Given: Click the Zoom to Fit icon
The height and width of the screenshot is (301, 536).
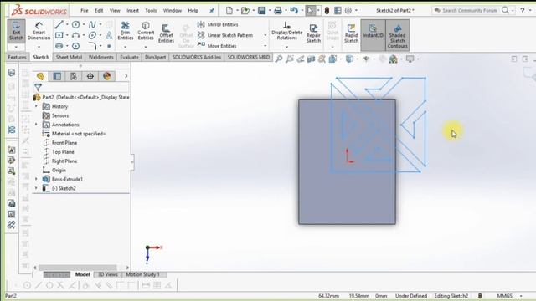Looking at the screenshot, I should pos(279,59).
